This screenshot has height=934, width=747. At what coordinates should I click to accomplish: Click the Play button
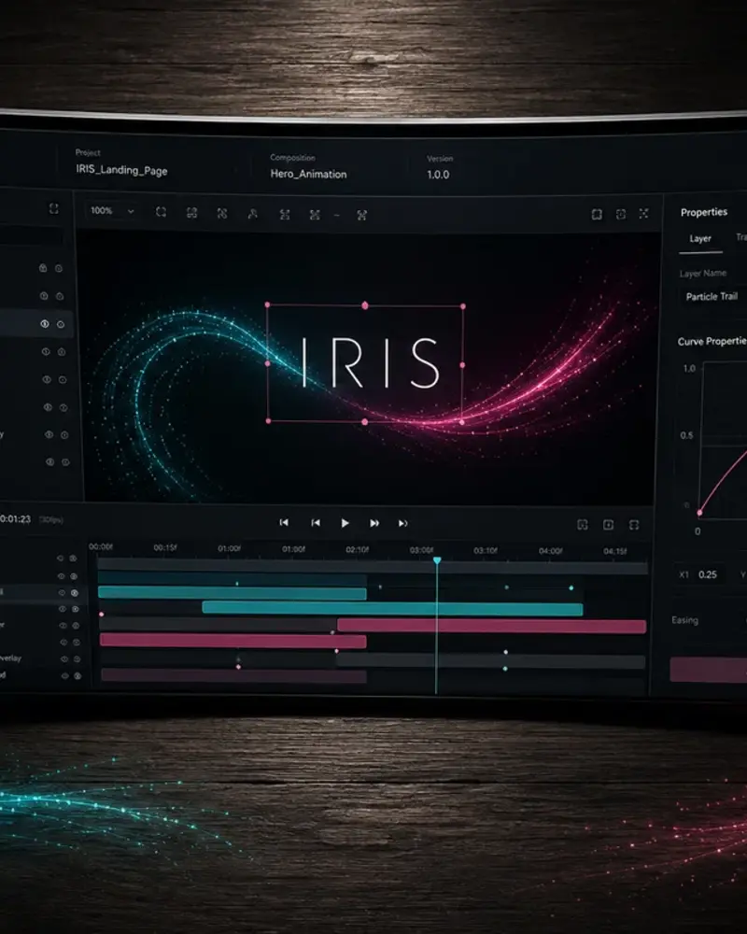click(x=345, y=523)
